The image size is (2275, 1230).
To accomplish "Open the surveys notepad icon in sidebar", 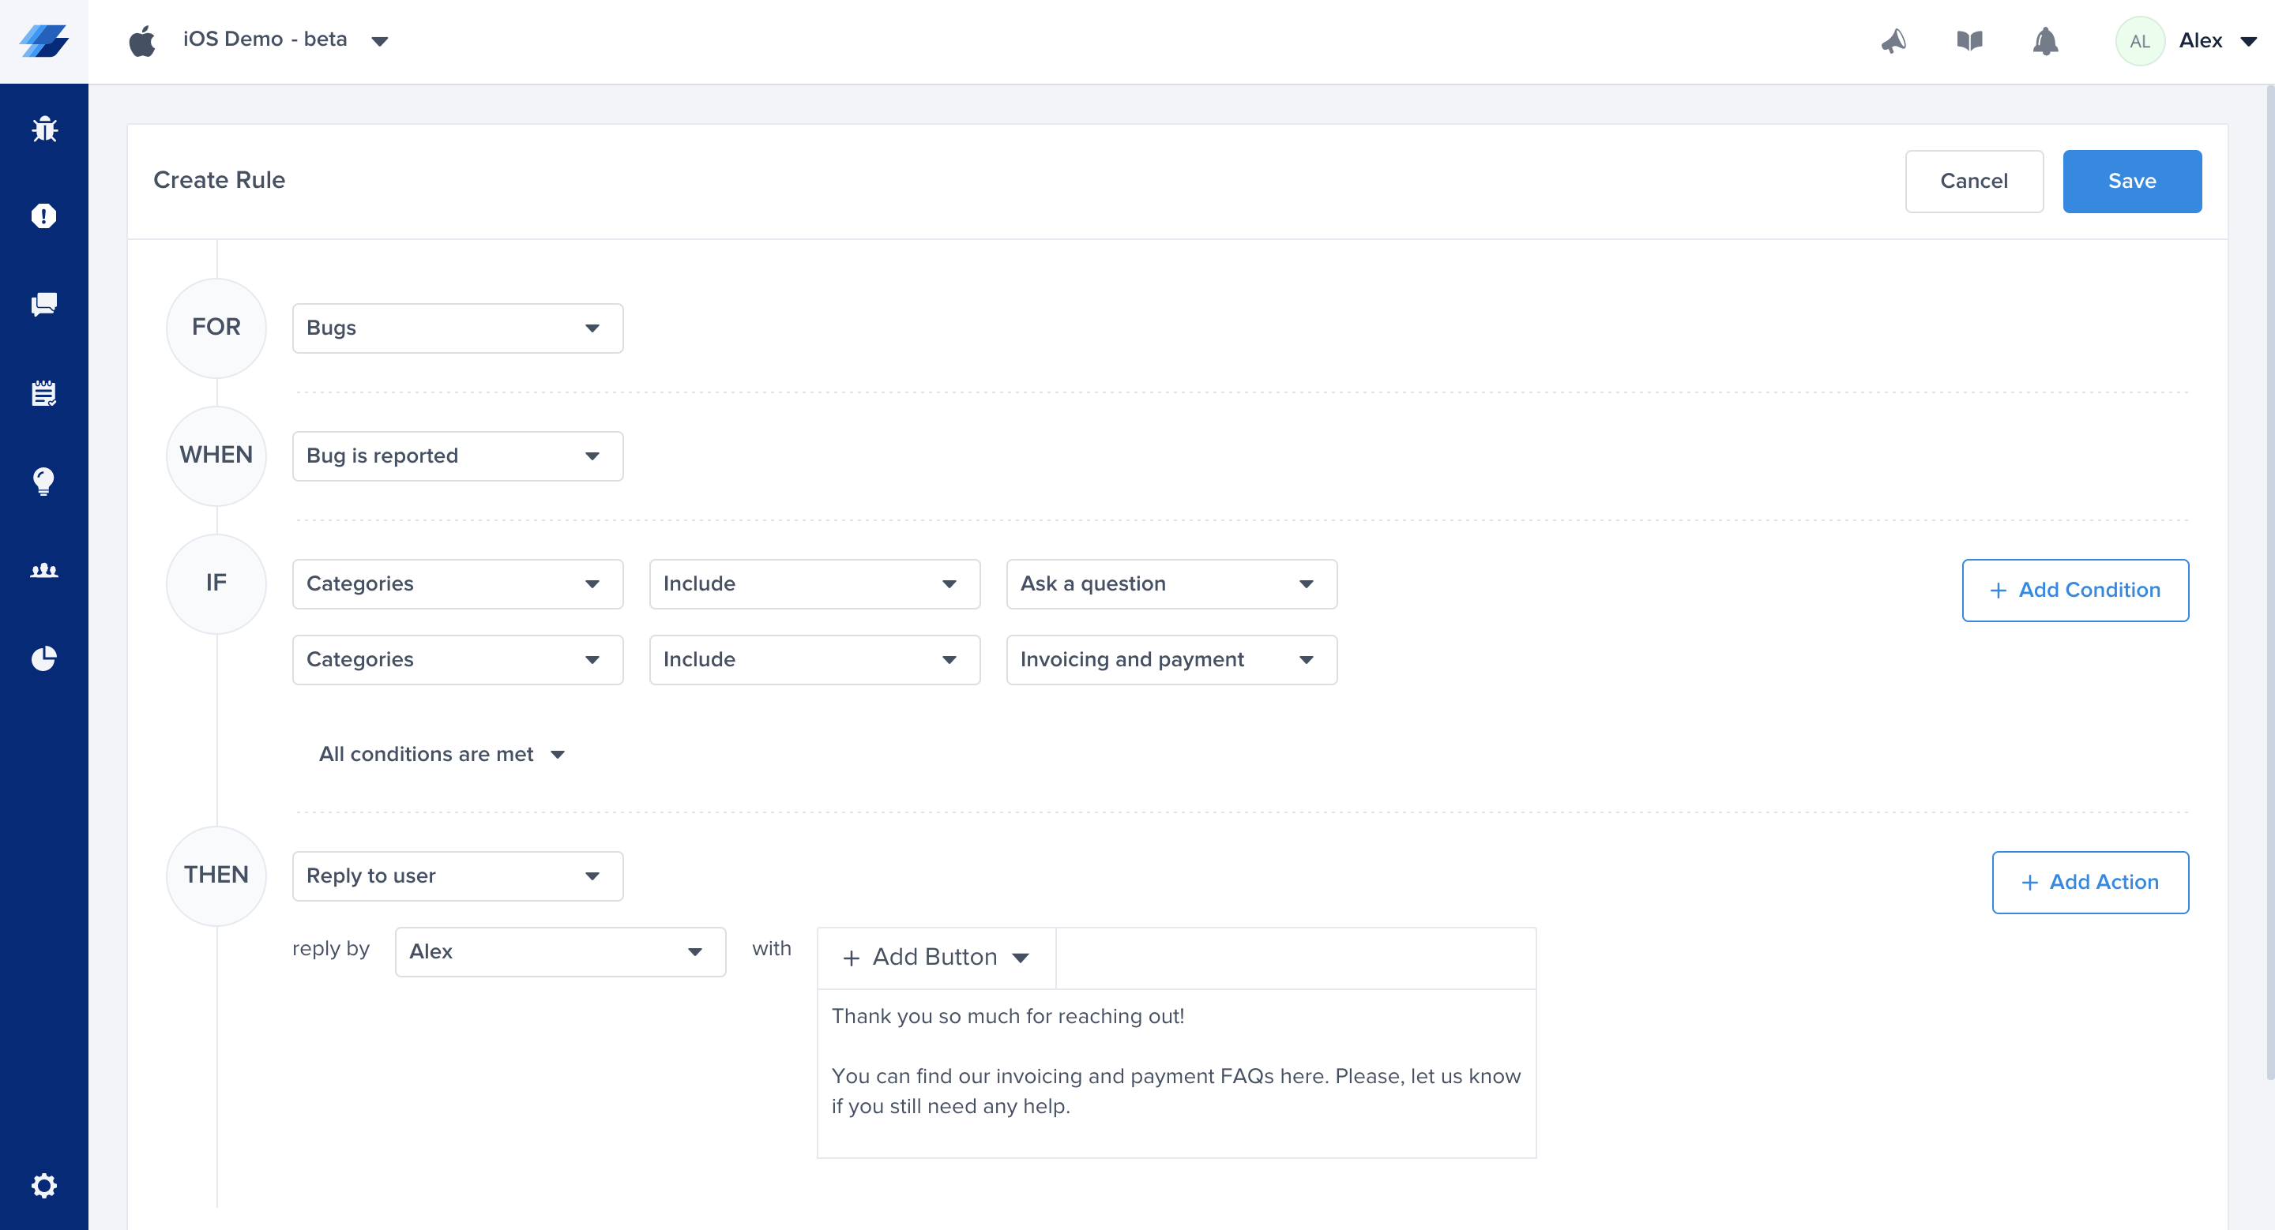I will point(44,393).
